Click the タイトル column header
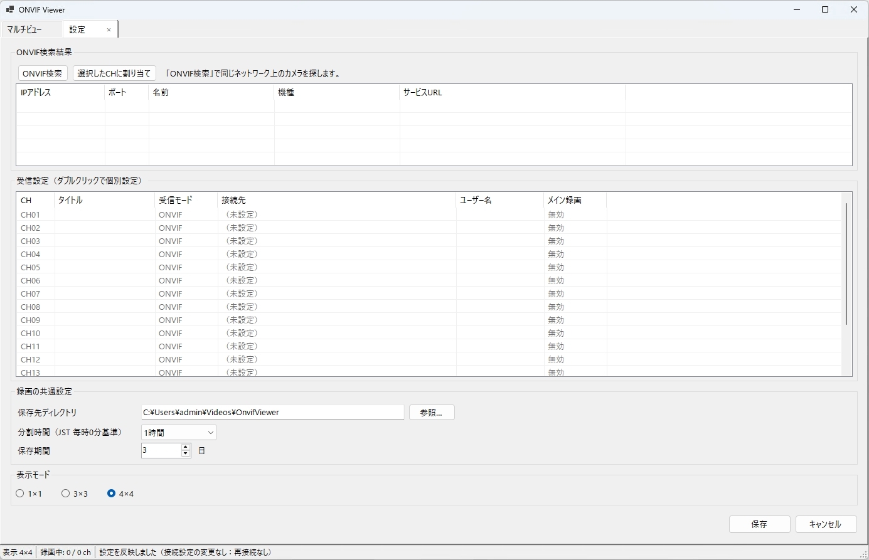The width and height of the screenshot is (869, 560). coord(105,200)
